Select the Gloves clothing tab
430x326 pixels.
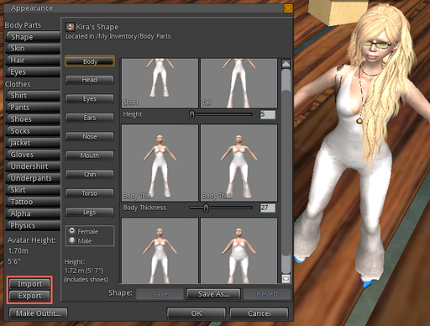click(33, 155)
